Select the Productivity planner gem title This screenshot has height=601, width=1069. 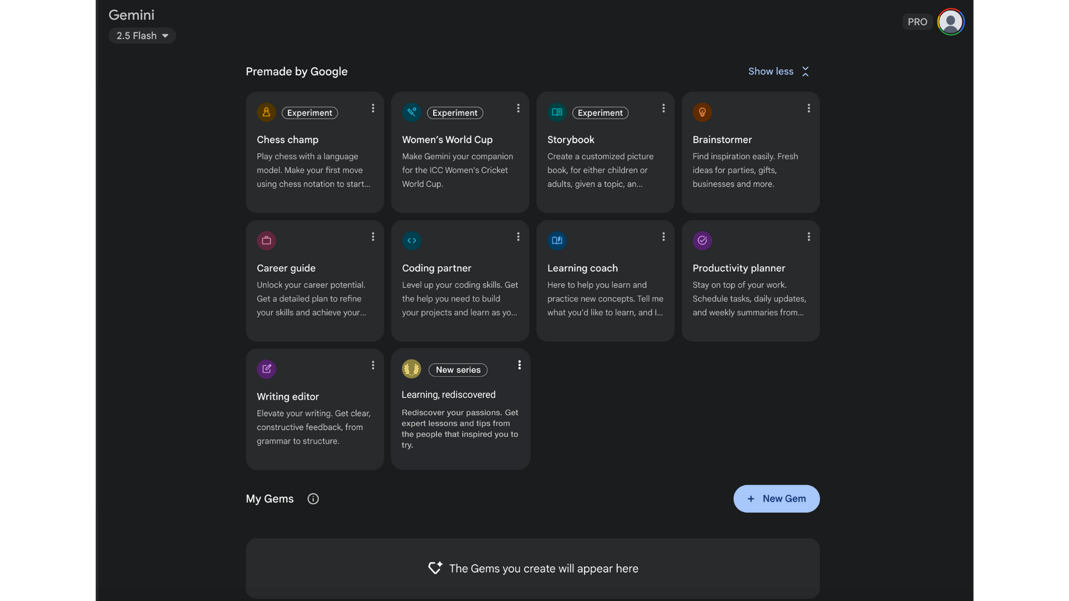click(739, 268)
